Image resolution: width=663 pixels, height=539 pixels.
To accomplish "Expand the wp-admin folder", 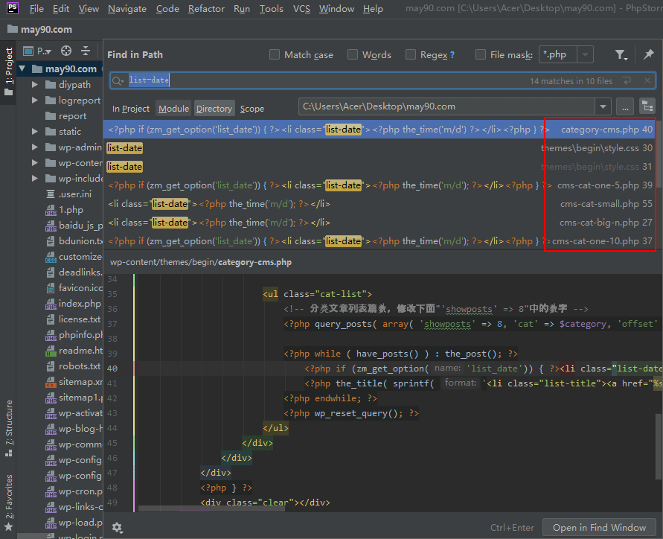I will click(x=35, y=147).
